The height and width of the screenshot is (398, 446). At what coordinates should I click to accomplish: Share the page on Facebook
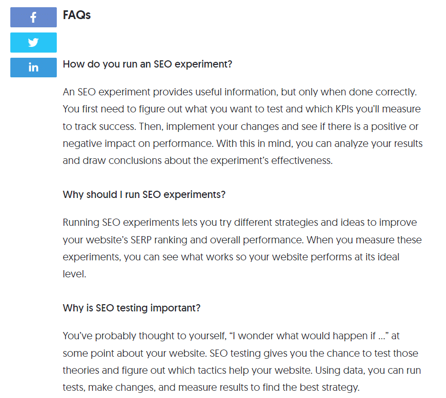coord(33,17)
